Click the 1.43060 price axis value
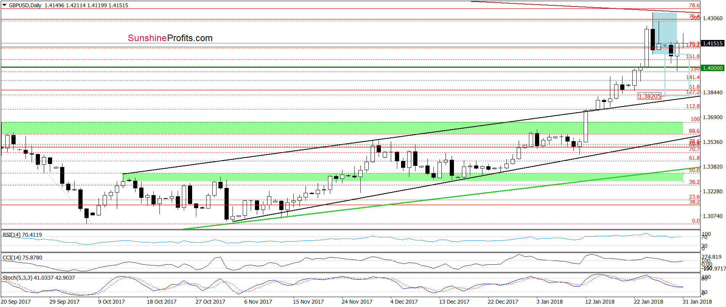The width and height of the screenshot is (726, 307). click(x=713, y=18)
